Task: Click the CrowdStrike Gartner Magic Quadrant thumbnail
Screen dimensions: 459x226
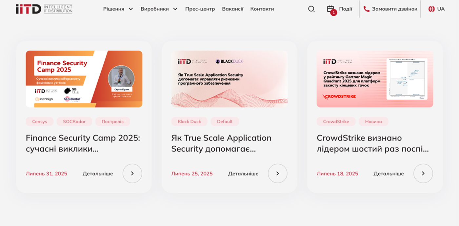Action: click(375, 79)
